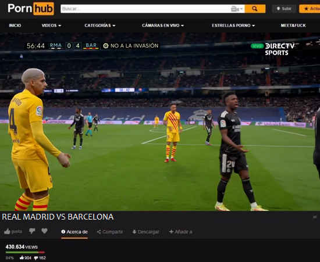Expand the CATEGORÍAS dropdown menu

point(100,26)
